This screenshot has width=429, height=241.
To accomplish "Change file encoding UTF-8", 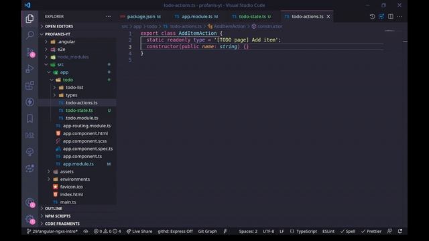I will pos(268,231).
